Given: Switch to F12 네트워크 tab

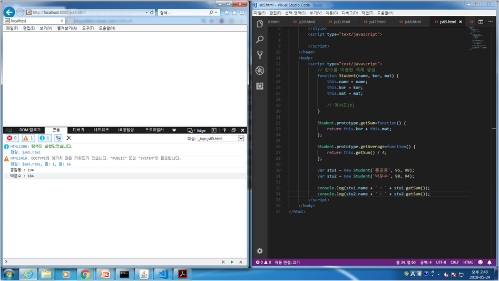Looking at the screenshot, I should pos(101,130).
